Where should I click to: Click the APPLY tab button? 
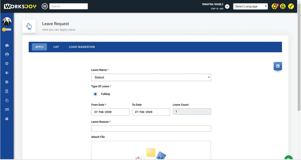pyautogui.click(x=39, y=47)
